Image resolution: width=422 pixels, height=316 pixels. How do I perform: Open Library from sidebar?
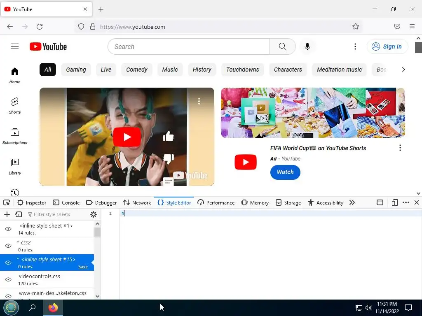pyautogui.click(x=15, y=167)
